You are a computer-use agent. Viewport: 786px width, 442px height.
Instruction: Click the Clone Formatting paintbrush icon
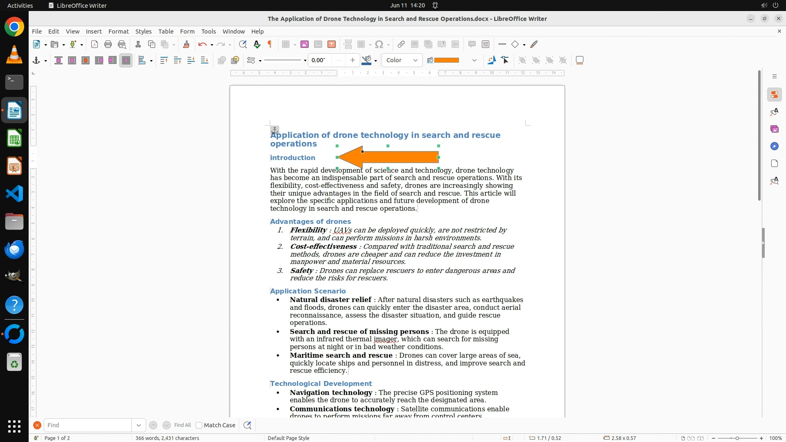click(x=186, y=45)
